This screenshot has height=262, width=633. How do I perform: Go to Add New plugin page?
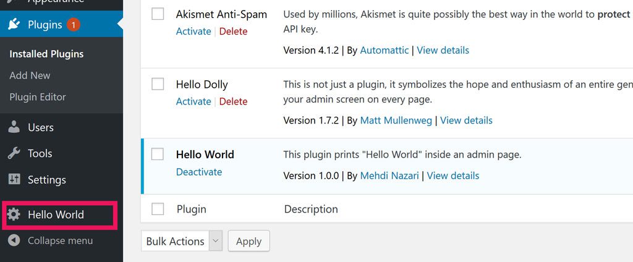(30, 75)
